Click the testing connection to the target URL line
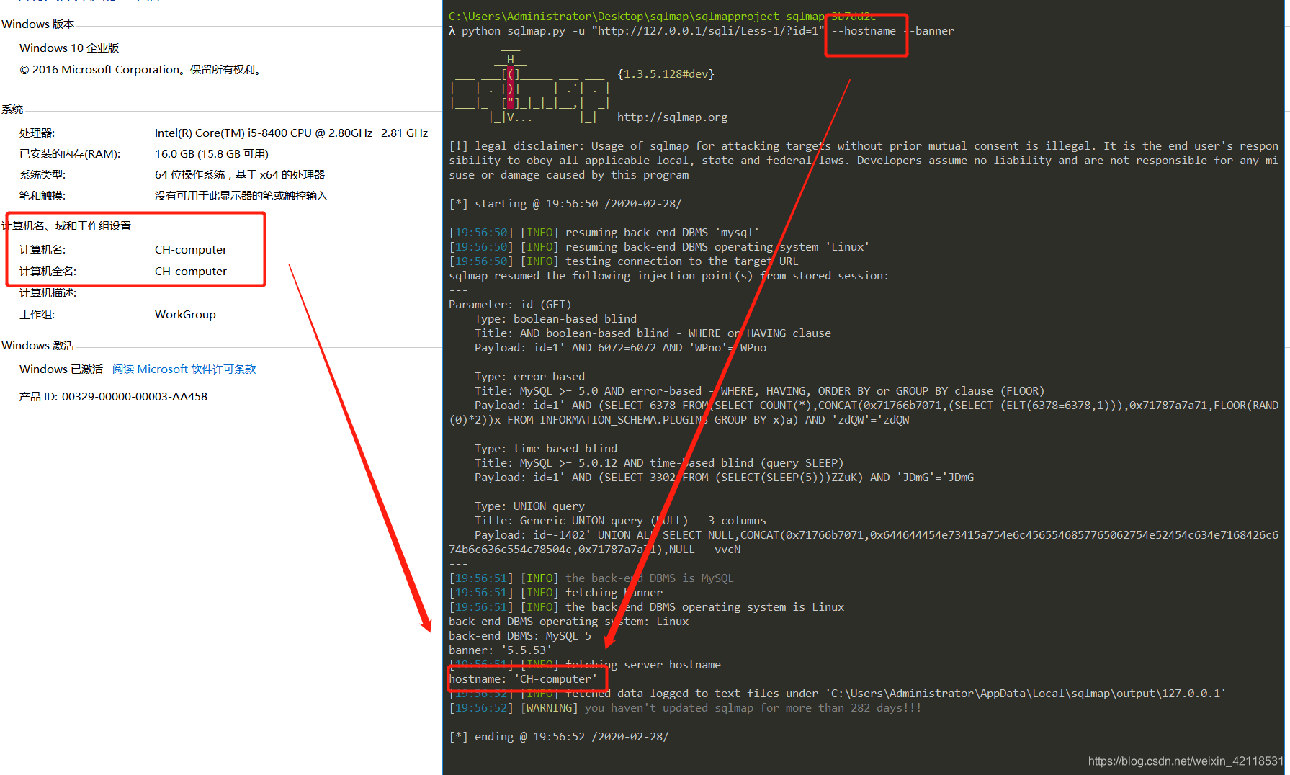Image resolution: width=1290 pixels, height=775 pixels. (x=624, y=261)
